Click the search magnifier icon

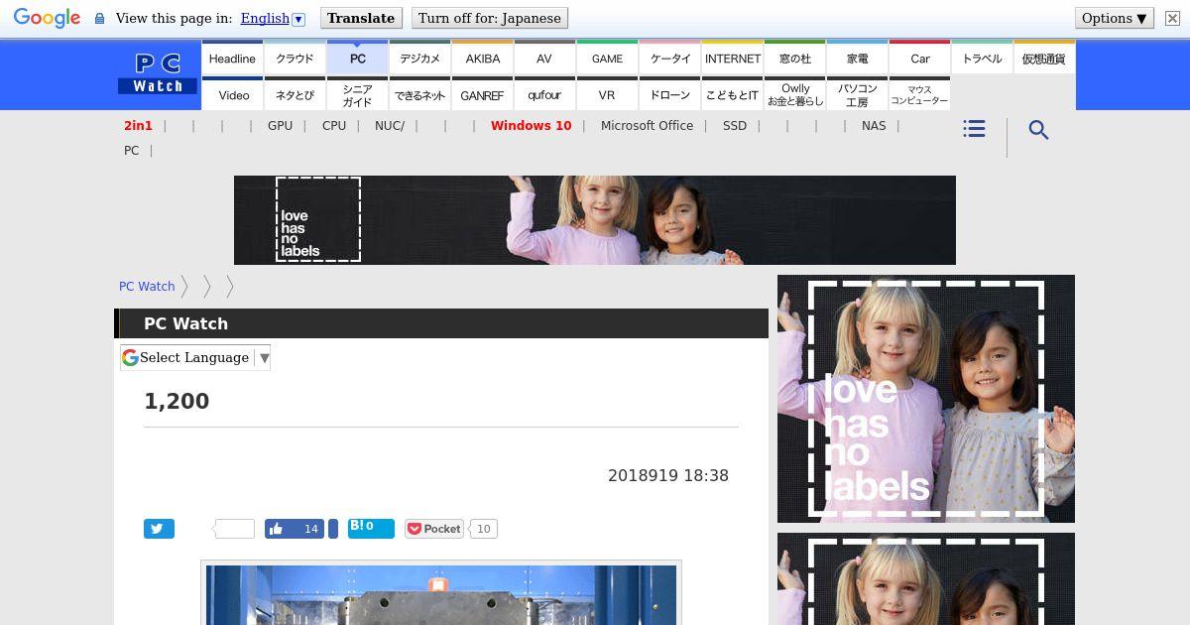[x=1038, y=130]
